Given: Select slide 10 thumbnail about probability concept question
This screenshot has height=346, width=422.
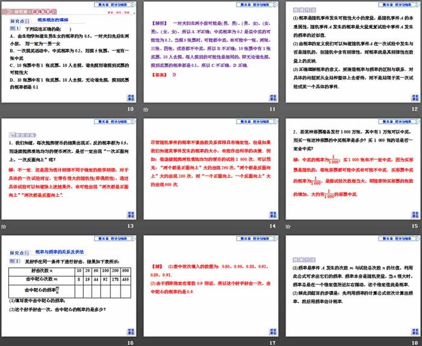Looking at the screenshot, I should click(69, 52).
